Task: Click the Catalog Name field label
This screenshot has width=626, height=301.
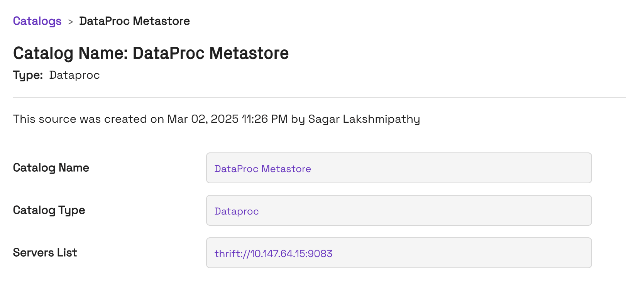Action: (x=51, y=168)
